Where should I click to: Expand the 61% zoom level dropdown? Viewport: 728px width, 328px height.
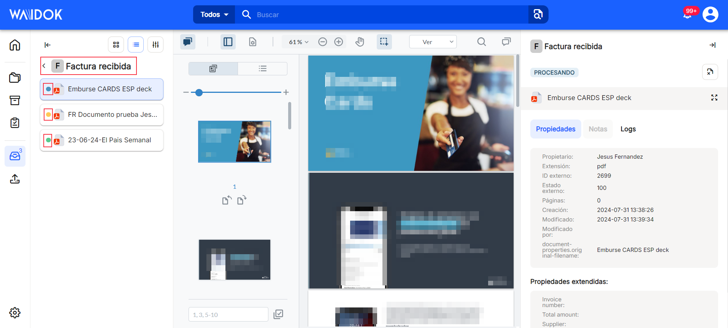298,42
